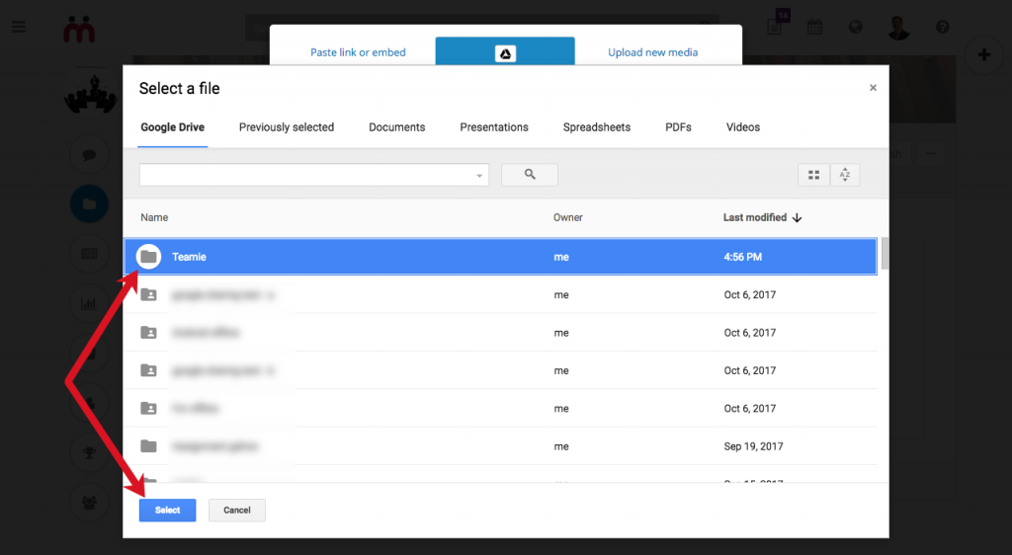Sort by Last modified column
Image resolution: width=1012 pixels, height=555 pixels.
pyautogui.click(x=762, y=218)
